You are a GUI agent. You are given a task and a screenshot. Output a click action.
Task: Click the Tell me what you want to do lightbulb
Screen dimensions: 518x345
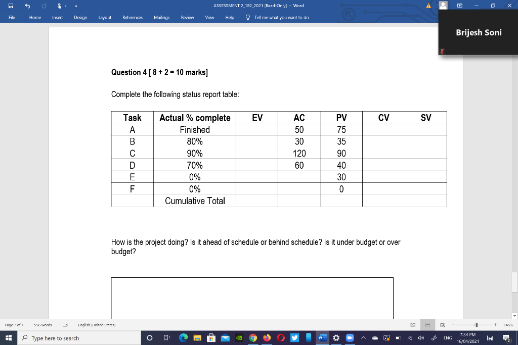247,17
